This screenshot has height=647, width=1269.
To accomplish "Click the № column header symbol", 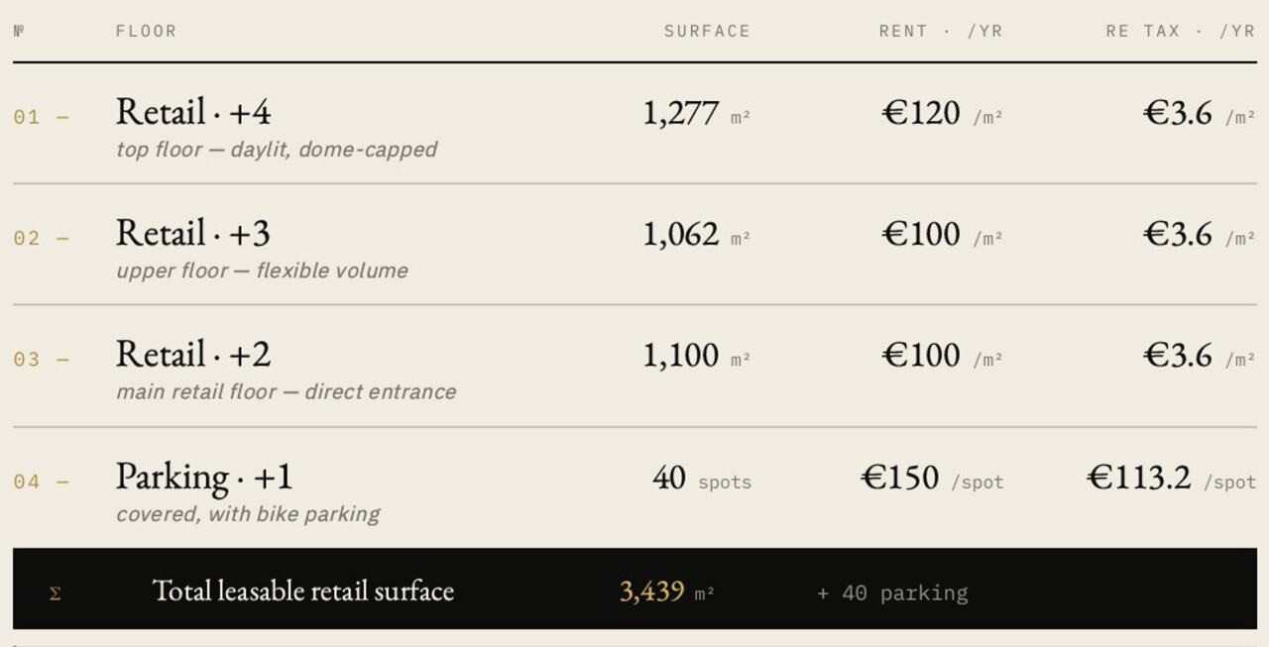I will 19,31.
